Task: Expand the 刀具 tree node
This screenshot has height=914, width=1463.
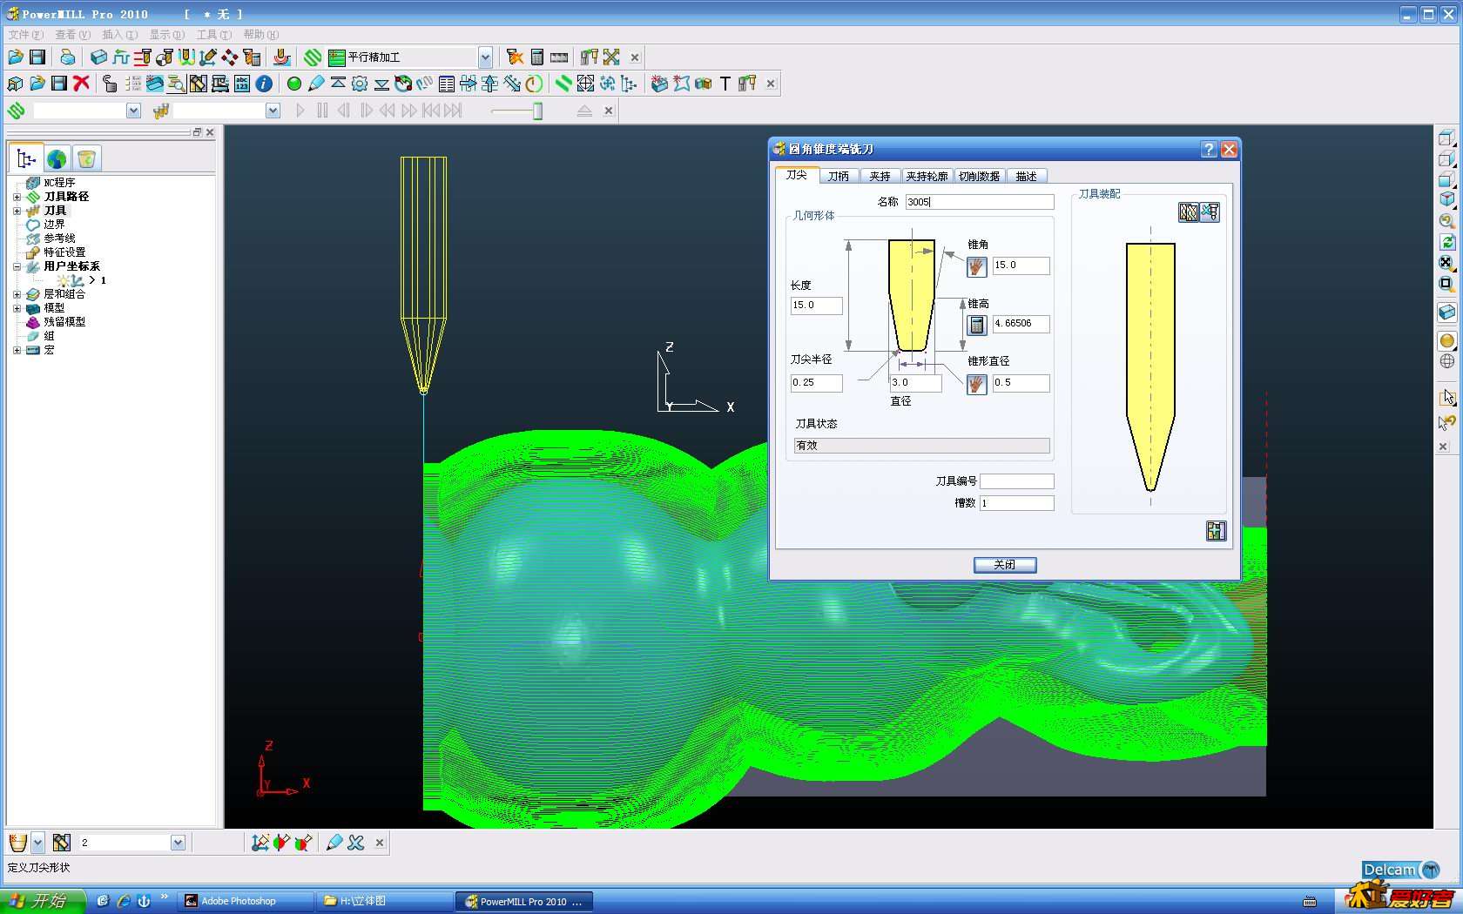Action: (17, 211)
